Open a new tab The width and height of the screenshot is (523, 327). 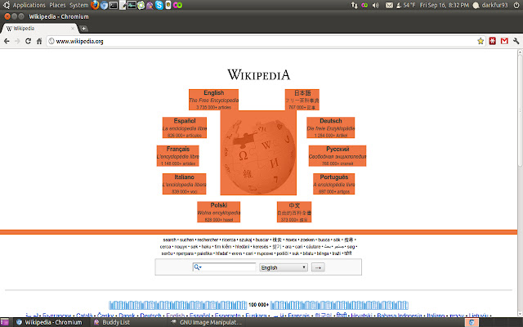(x=83, y=29)
